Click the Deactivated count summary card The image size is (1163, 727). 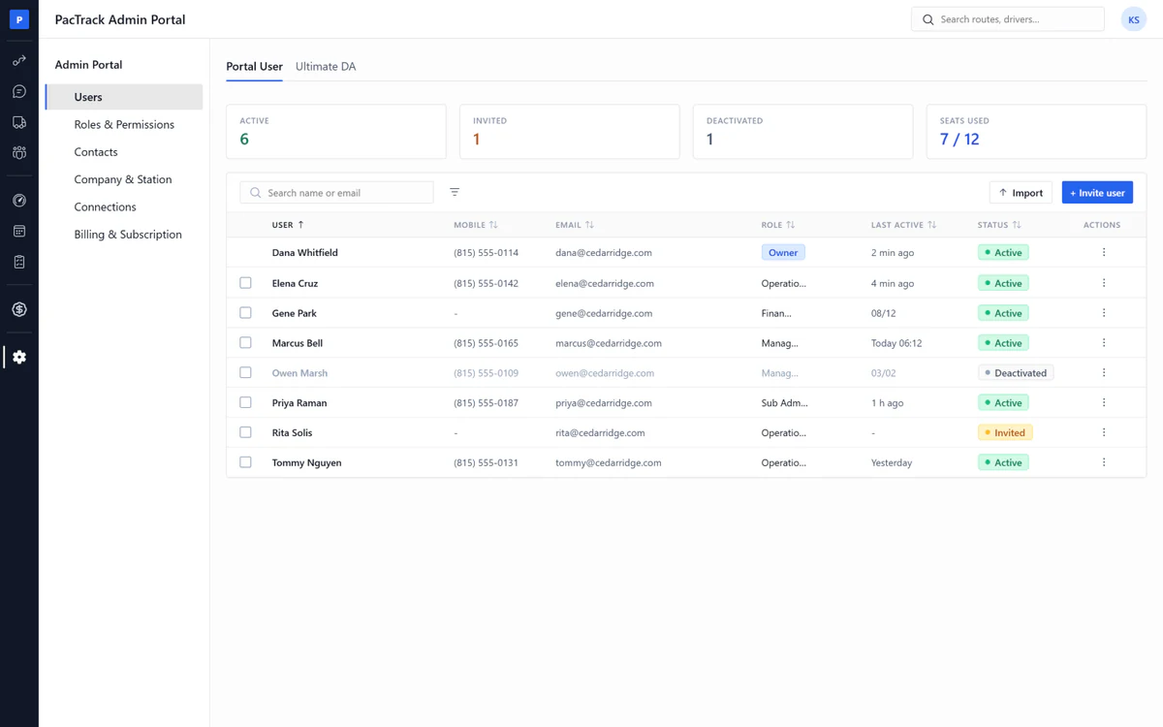point(802,132)
